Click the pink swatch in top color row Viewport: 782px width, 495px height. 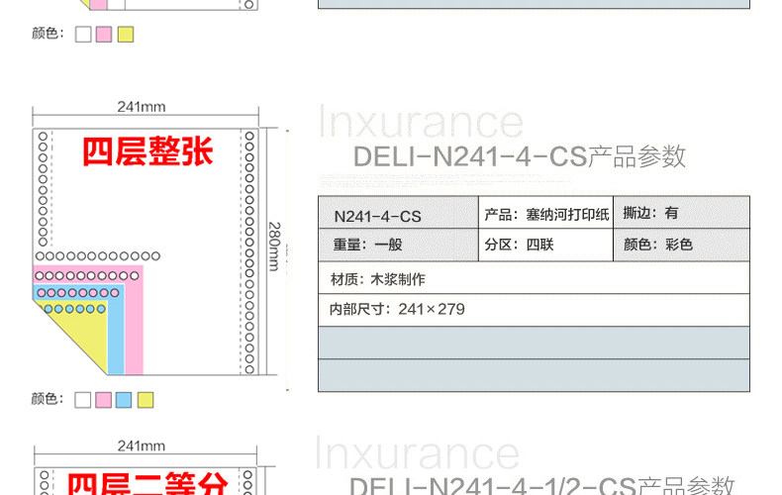tap(104, 35)
